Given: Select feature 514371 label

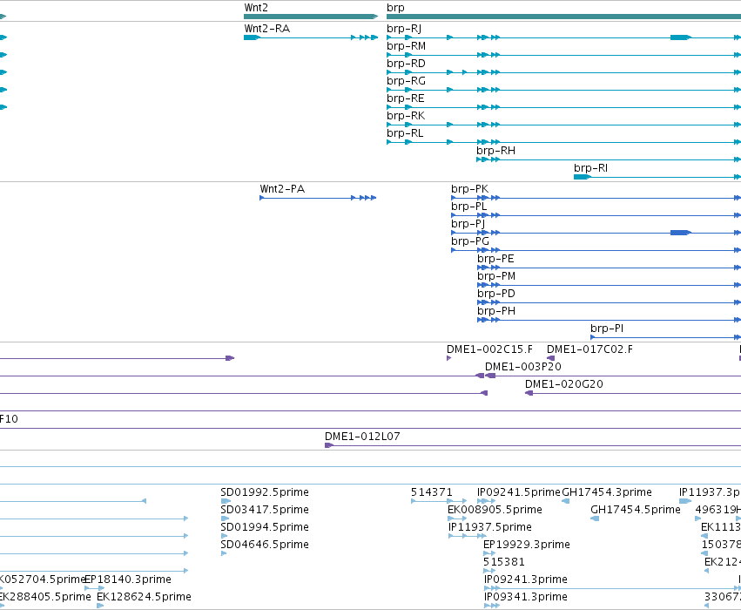Looking at the screenshot, I should tap(432, 492).
